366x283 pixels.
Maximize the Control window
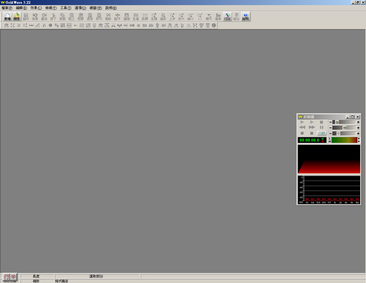[x=353, y=117]
